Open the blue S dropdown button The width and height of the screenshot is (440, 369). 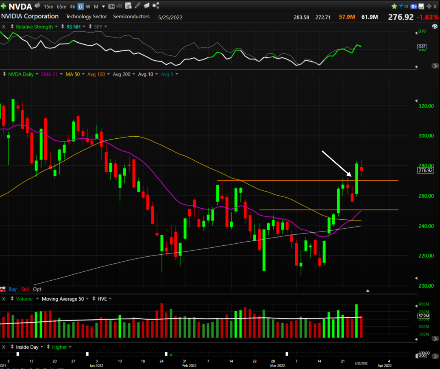(414, 6)
